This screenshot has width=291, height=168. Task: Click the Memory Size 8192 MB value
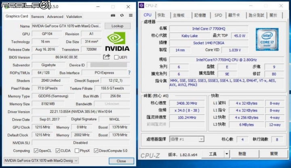click(48, 104)
